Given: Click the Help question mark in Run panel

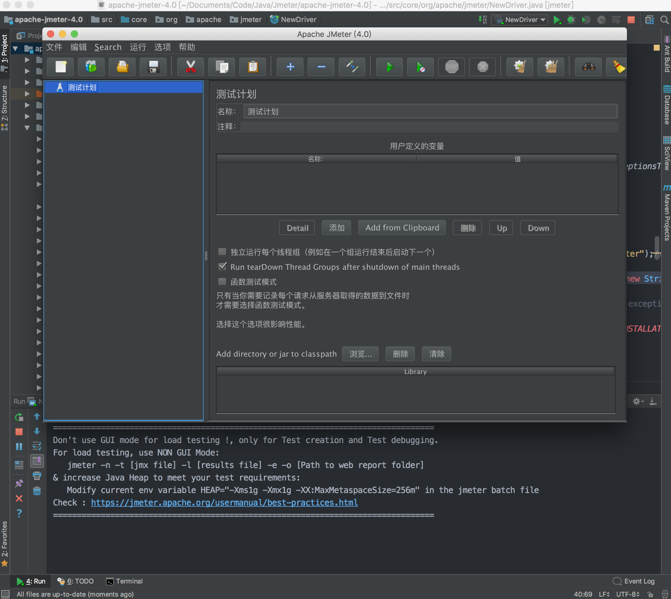Looking at the screenshot, I should point(19,513).
